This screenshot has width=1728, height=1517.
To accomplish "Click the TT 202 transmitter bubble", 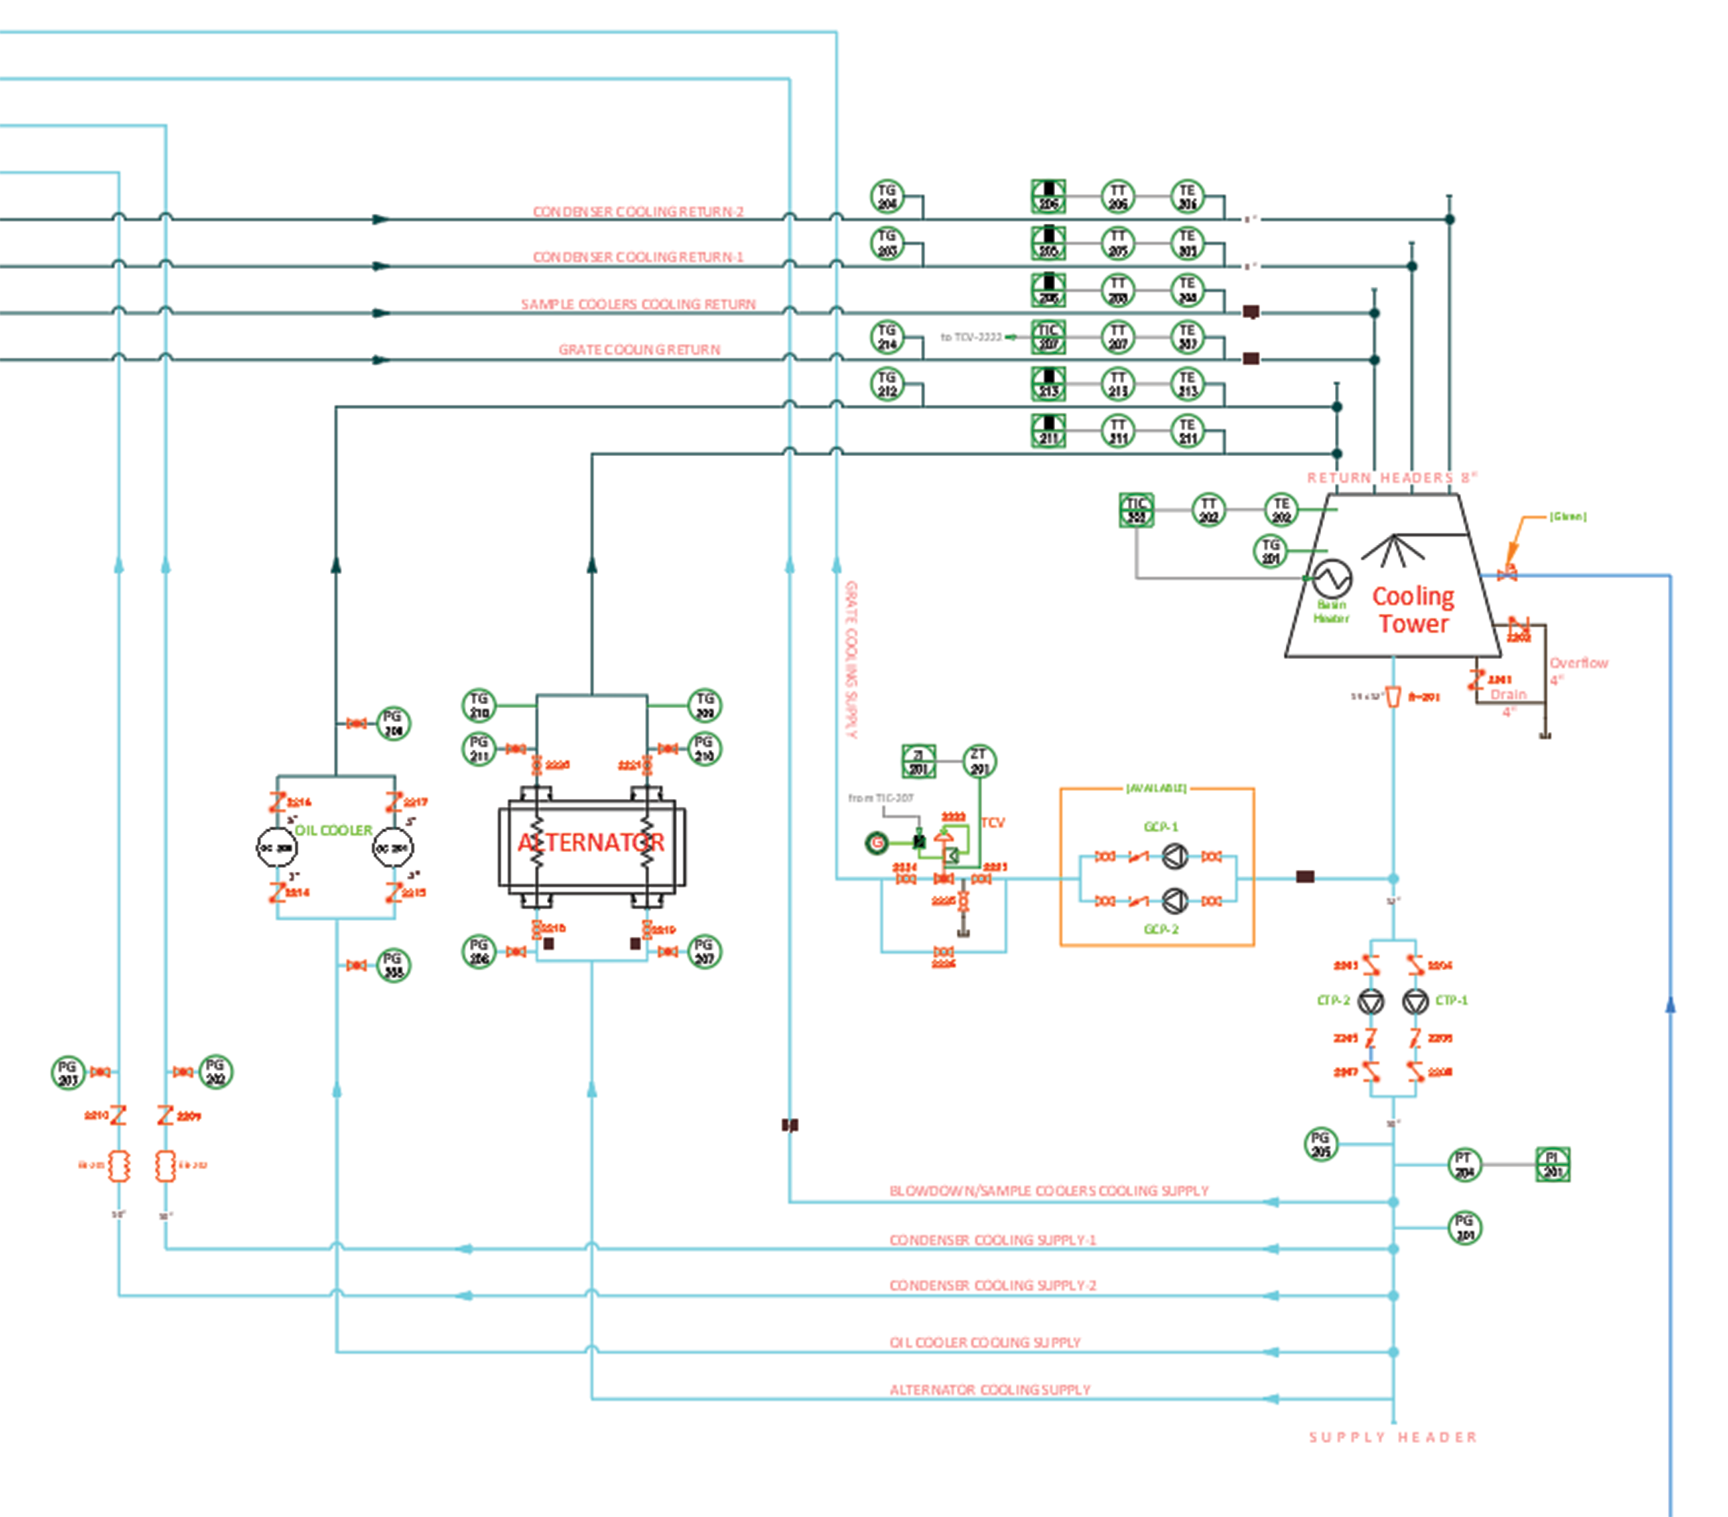I will click(1209, 510).
